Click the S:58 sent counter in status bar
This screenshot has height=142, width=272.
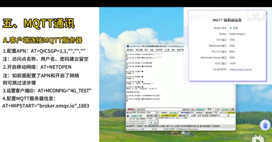coord(143,129)
